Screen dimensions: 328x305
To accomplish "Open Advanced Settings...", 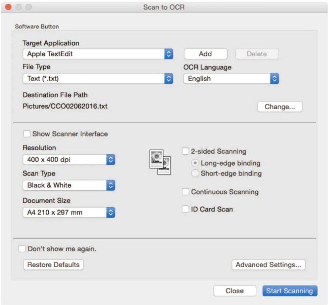I will 268,265.
